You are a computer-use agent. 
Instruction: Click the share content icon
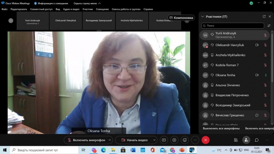coord(164,140)
